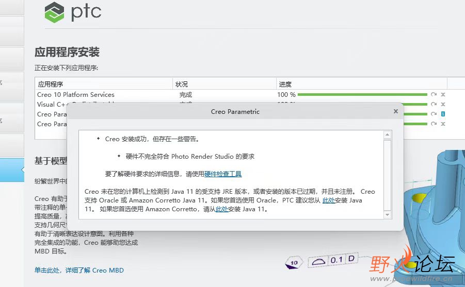Click the cancel X for Creo 10 Platform Services
The height and width of the screenshot is (287, 465).
point(443,94)
